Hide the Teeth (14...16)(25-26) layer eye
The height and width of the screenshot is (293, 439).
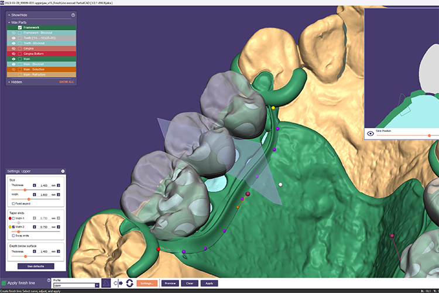13,38
